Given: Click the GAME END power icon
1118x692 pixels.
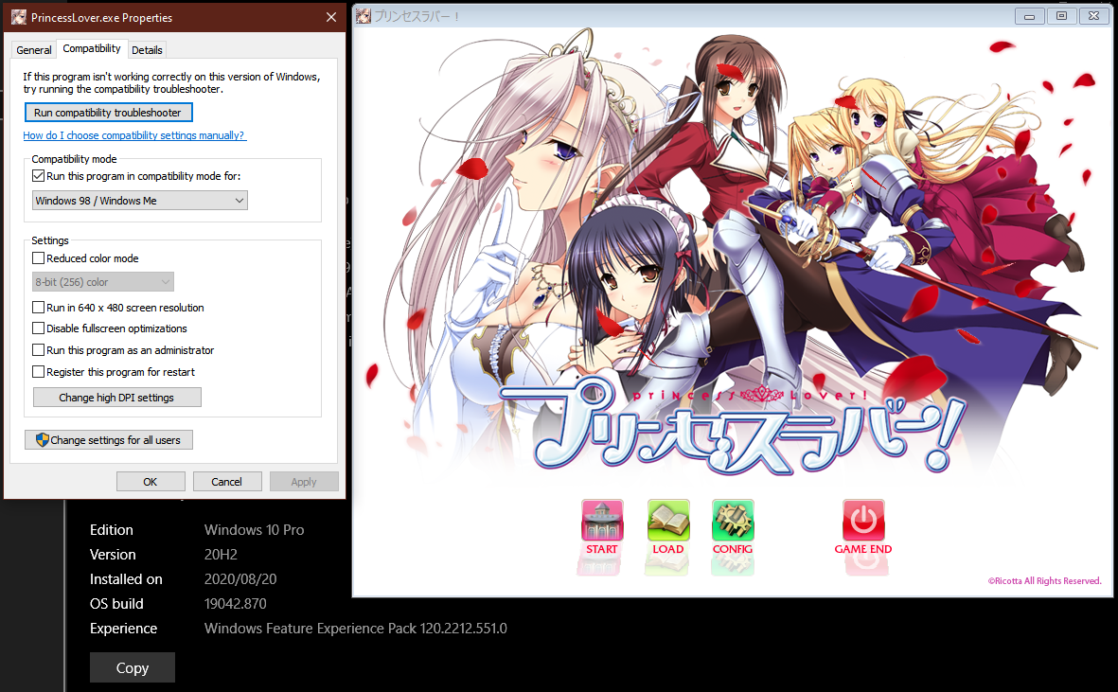Looking at the screenshot, I should pos(863,521).
